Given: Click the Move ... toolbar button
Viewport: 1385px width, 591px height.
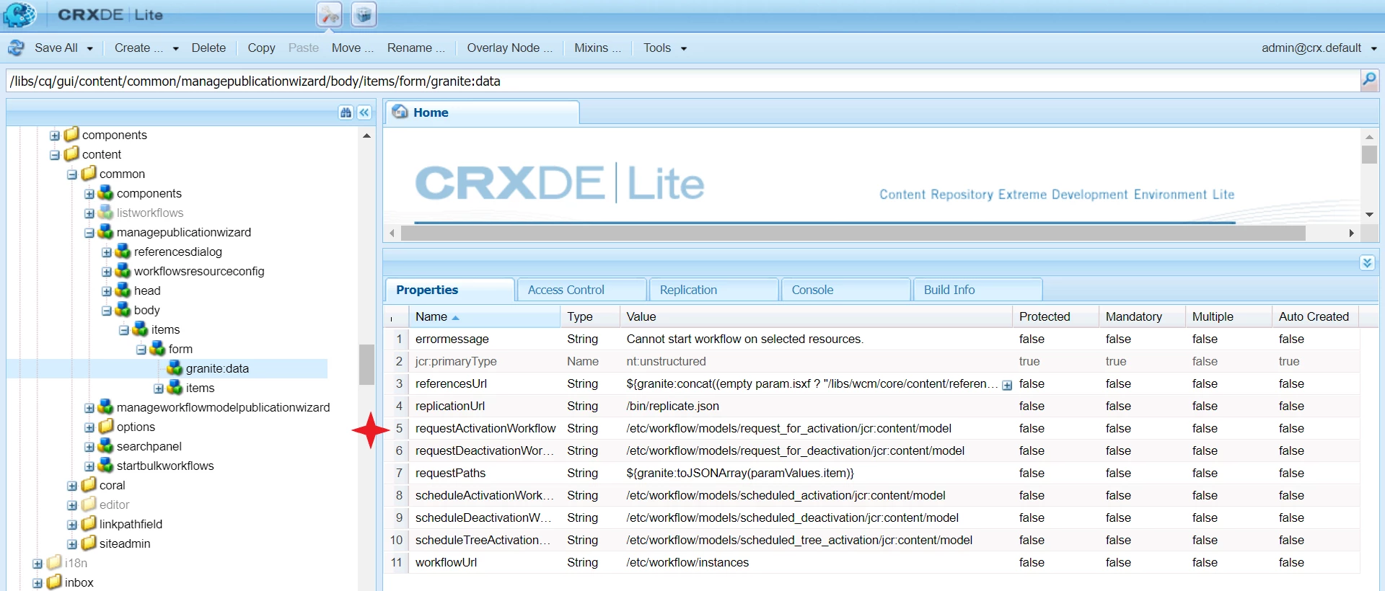Looking at the screenshot, I should 352,48.
